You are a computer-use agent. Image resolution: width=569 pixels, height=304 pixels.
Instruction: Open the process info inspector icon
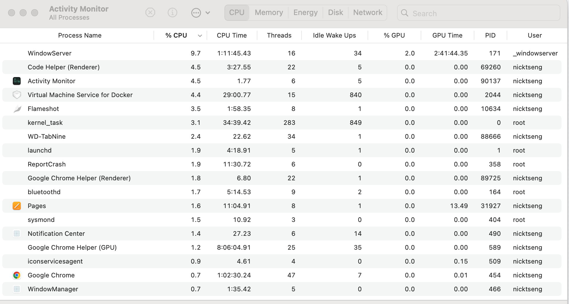172,13
